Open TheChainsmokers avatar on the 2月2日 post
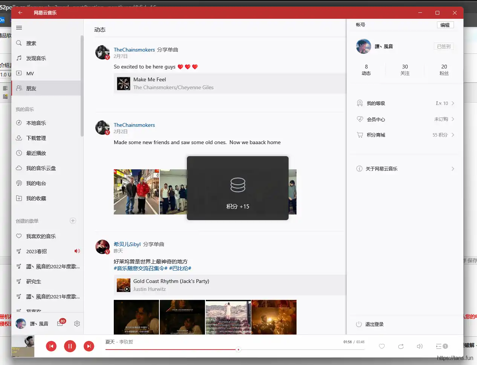Viewport: 477px width, 365px height. 102,128
